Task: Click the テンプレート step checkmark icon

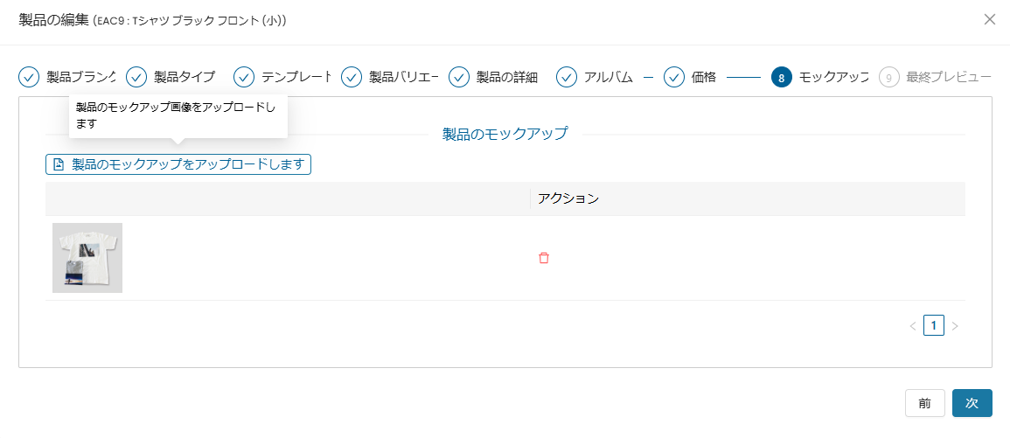Action: [244, 77]
